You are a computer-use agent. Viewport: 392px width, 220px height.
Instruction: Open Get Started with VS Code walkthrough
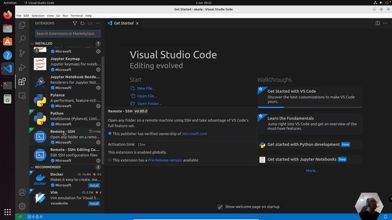tap(310, 97)
